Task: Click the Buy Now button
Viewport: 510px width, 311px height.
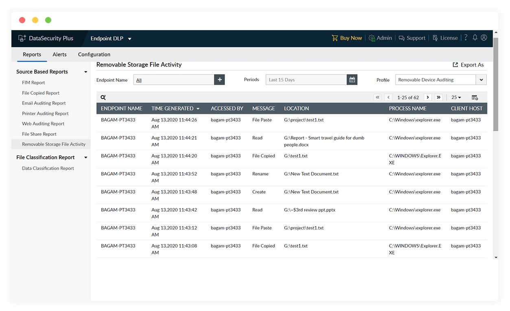Action: point(347,37)
